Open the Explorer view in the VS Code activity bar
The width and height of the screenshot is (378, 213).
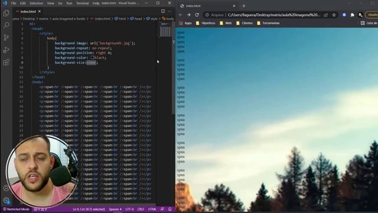pyautogui.click(x=6, y=13)
